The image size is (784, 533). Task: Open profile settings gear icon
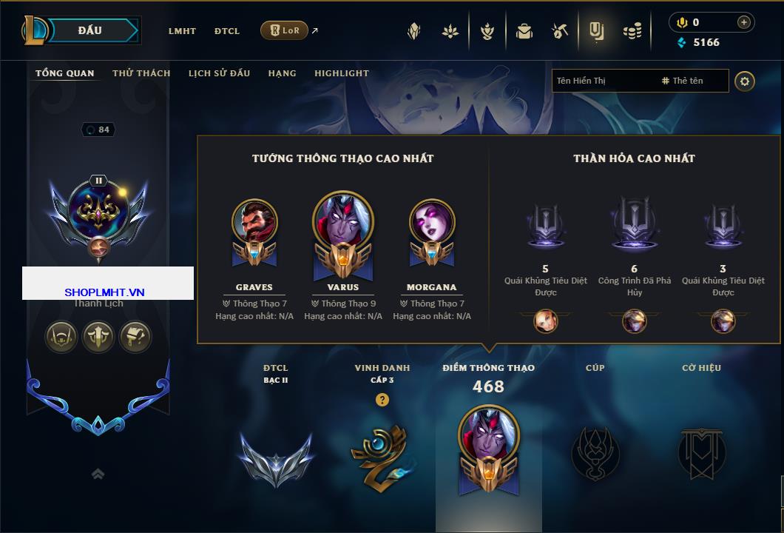745,81
